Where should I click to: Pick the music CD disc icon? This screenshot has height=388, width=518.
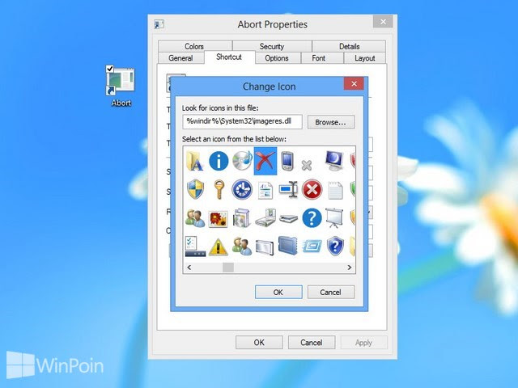point(242,161)
